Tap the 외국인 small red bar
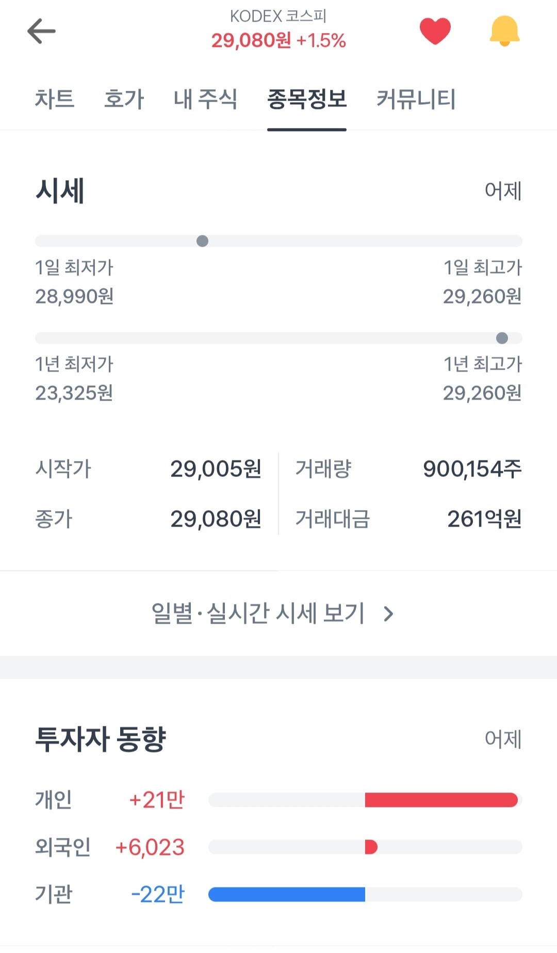Viewport: 557px width, 953px height. click(x=371, y=847)
